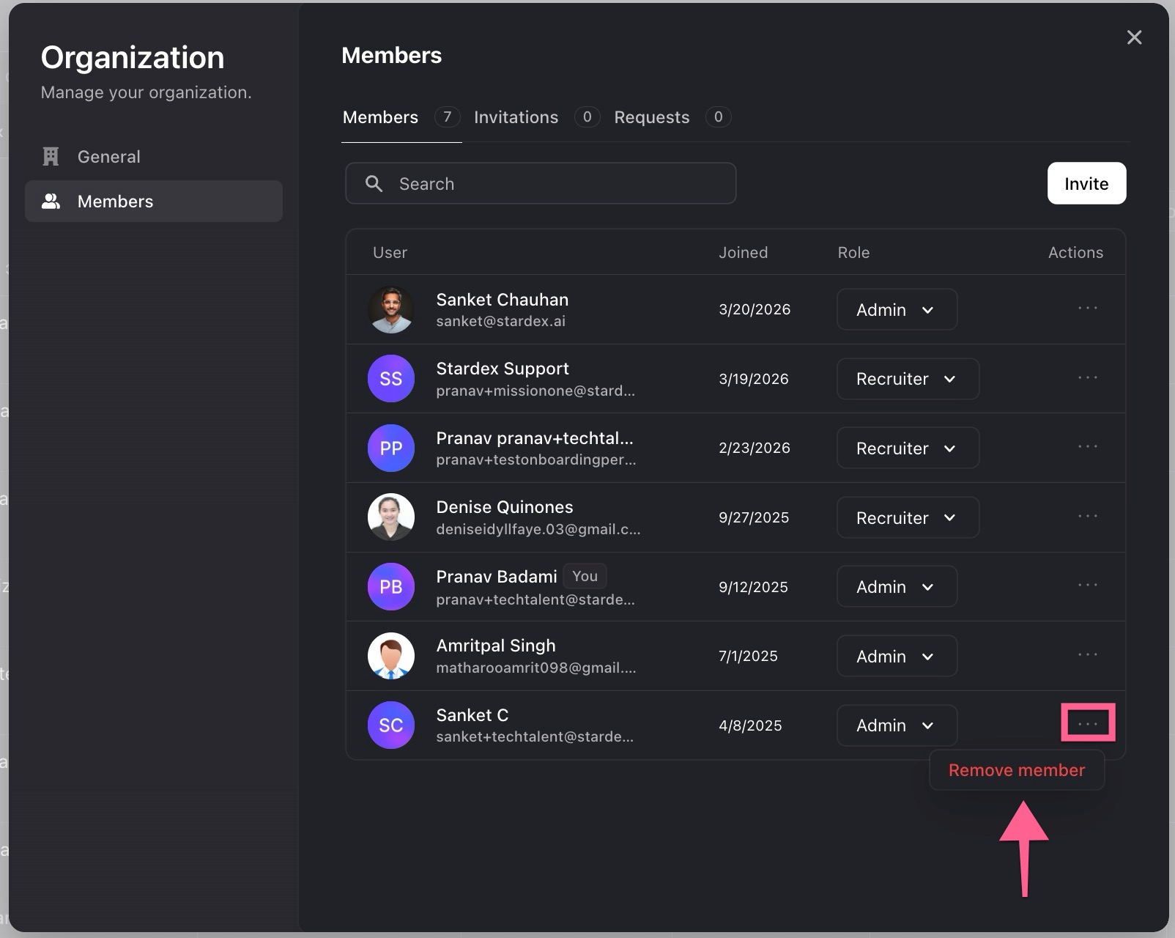
Task: Click the building icon next to General
Action: 51,157
